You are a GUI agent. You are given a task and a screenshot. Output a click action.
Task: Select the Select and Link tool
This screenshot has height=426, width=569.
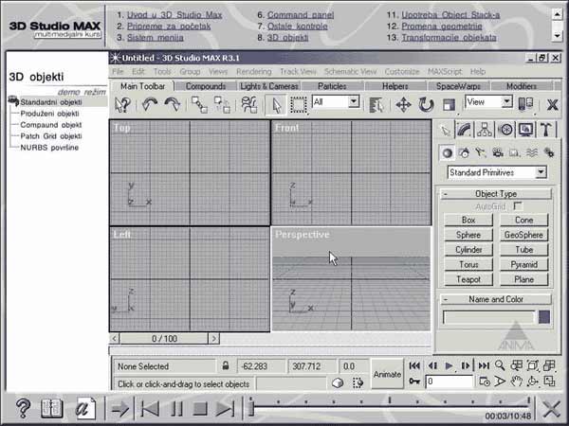click(199, 105)
